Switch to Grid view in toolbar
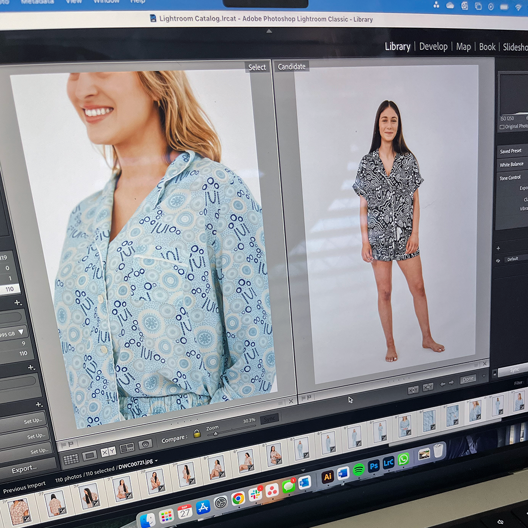Viewport: 528px width, 528px height. 71,459
